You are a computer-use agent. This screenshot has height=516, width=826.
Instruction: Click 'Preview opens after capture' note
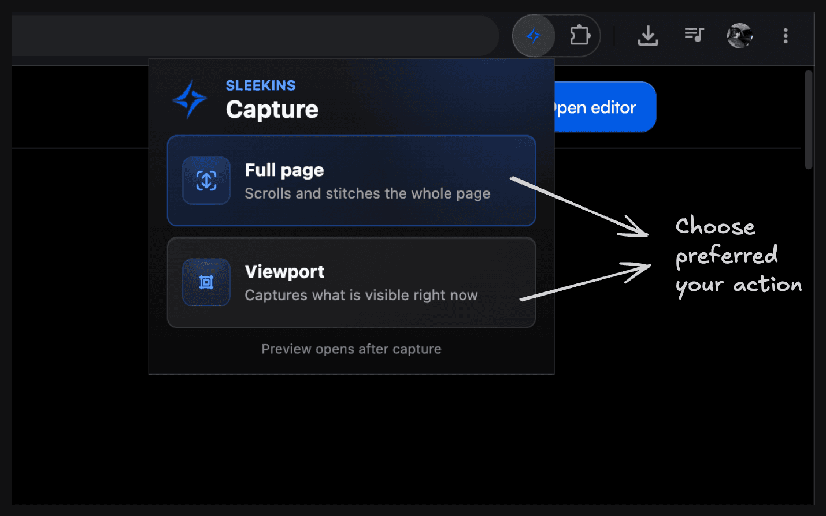351,349
